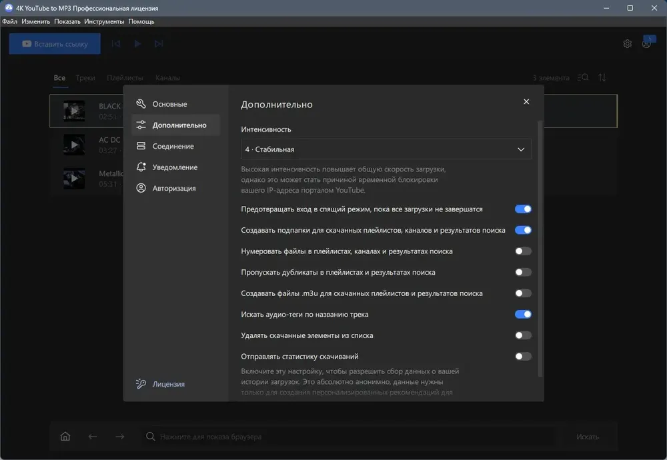Click the sort order arrows icon
Image resolution: width=667 pixels, height=460 pixels.
[x=602, y=77]
